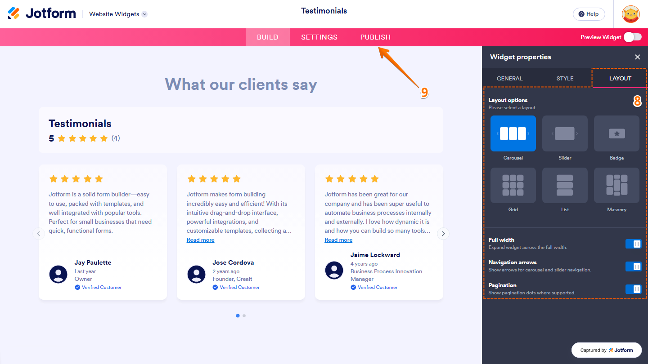Screen dimensions: 648x364
Task: Select the Masonry layout icon
Action: tap(616, 185)
